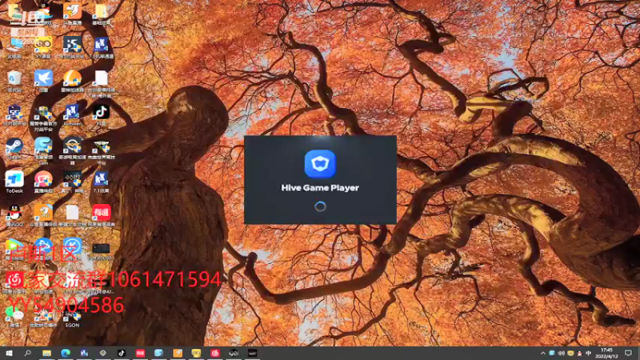Open the volume control in system tray
This screenshot has height=360, width=640.
point(562,354)
